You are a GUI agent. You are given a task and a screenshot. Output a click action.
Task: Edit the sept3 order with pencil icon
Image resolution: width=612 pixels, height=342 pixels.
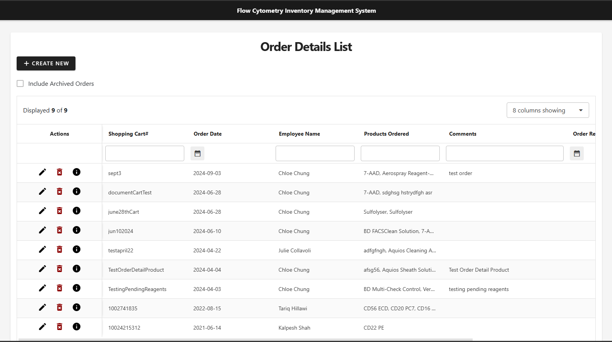click(43, 172)
